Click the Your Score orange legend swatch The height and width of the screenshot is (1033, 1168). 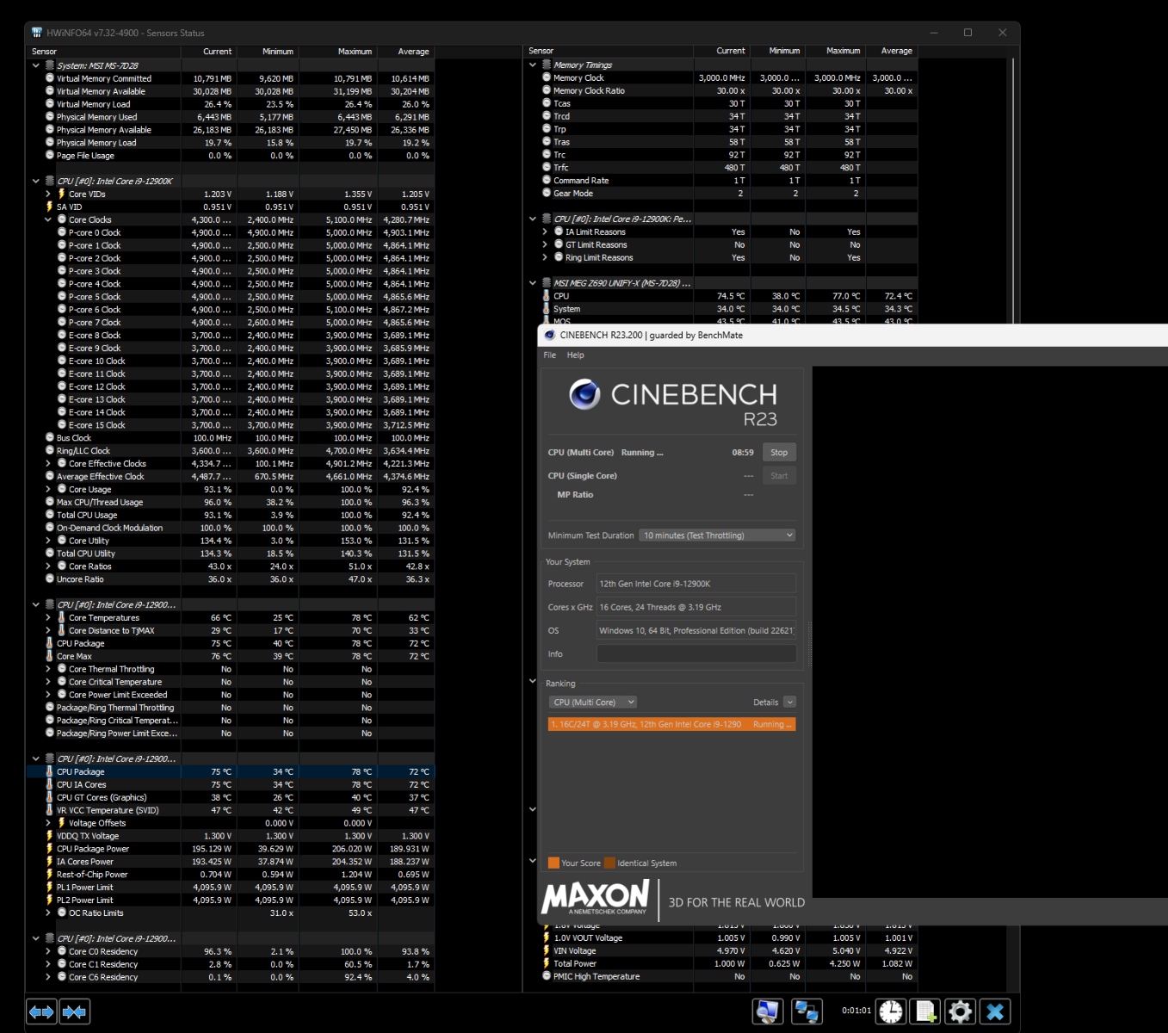(x=553, y=863)
